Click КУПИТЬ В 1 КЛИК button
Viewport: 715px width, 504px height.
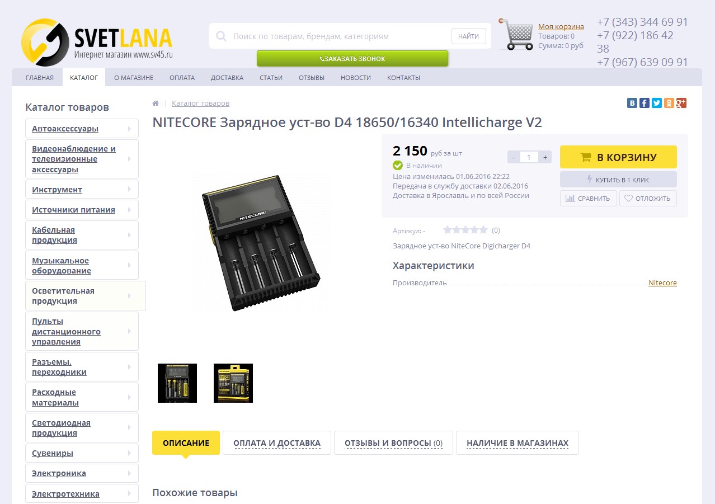[x=618, y=180]
